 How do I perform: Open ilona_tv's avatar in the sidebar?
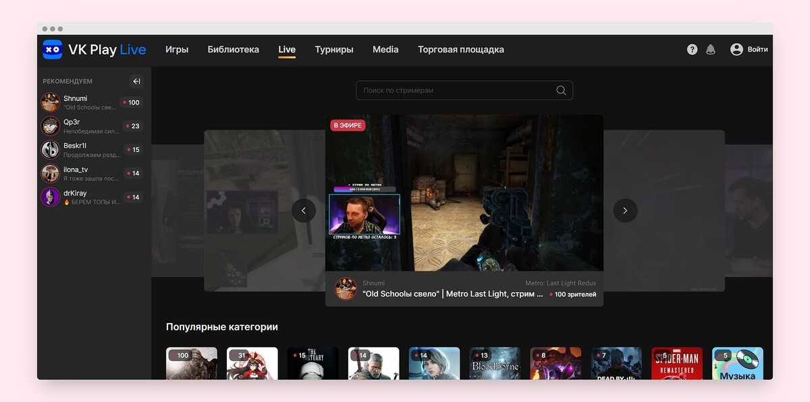(x=51, y=173)
